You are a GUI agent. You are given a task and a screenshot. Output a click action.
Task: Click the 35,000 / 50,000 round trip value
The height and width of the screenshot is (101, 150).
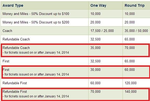136,31
